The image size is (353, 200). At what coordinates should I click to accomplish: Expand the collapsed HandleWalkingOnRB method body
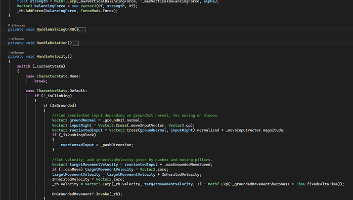coord(82,30)
